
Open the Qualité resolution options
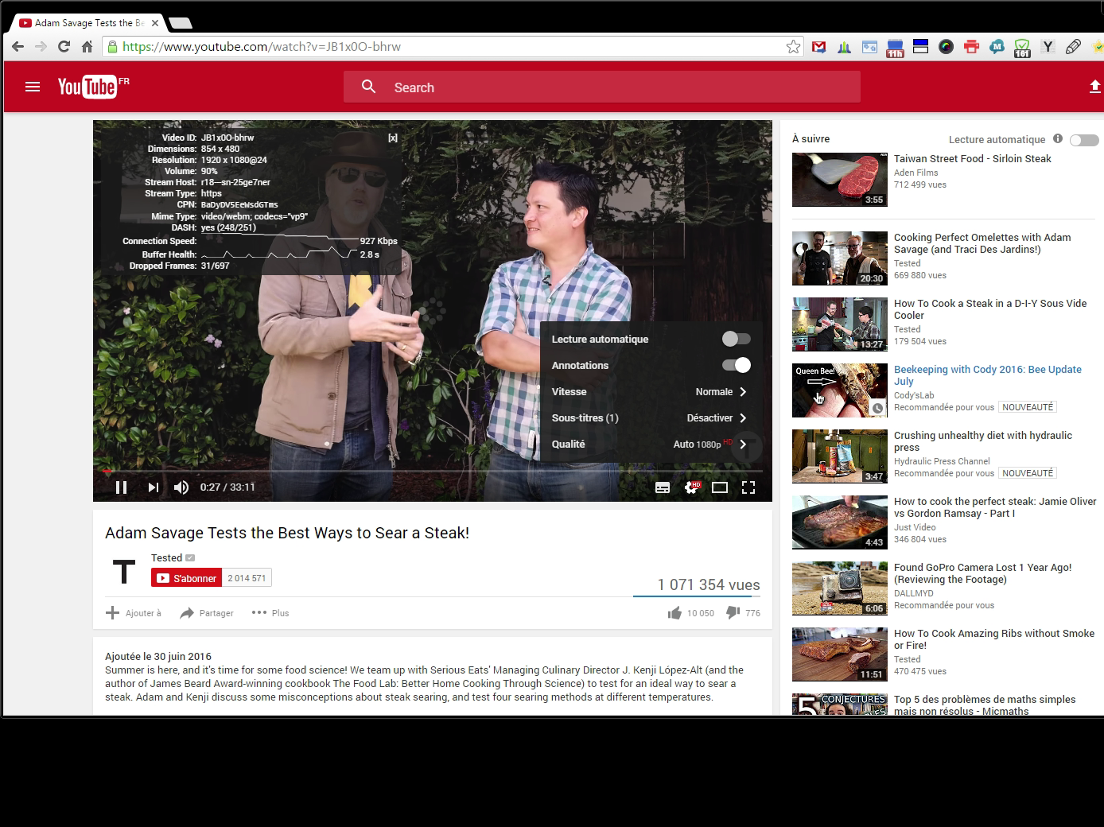coord(650,445)
